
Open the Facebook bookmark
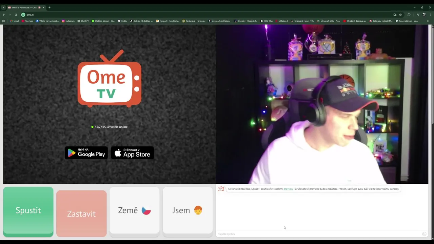point(47,21)
